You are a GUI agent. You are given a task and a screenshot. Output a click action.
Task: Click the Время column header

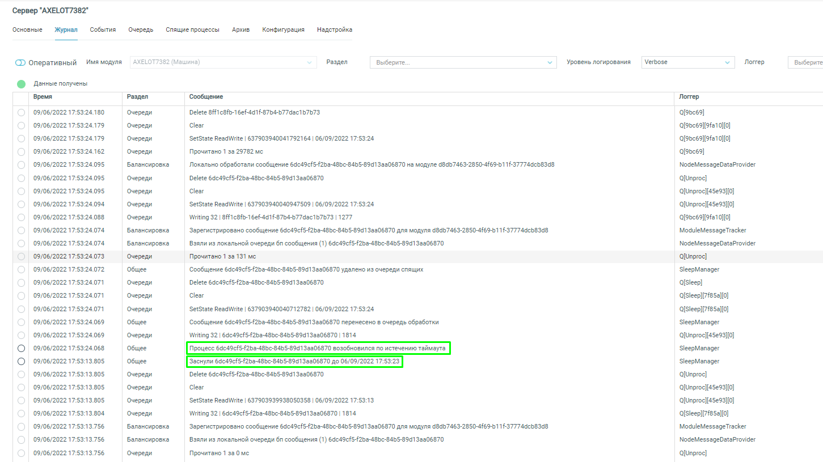click(43, 97)
